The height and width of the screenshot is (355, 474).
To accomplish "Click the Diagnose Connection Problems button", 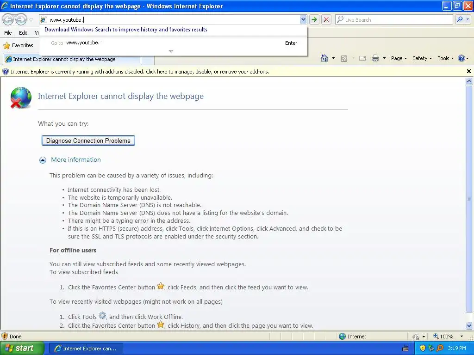I will [88, 141].
